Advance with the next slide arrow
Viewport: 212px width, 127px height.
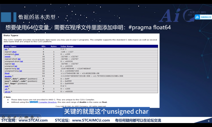pos(9,117)
